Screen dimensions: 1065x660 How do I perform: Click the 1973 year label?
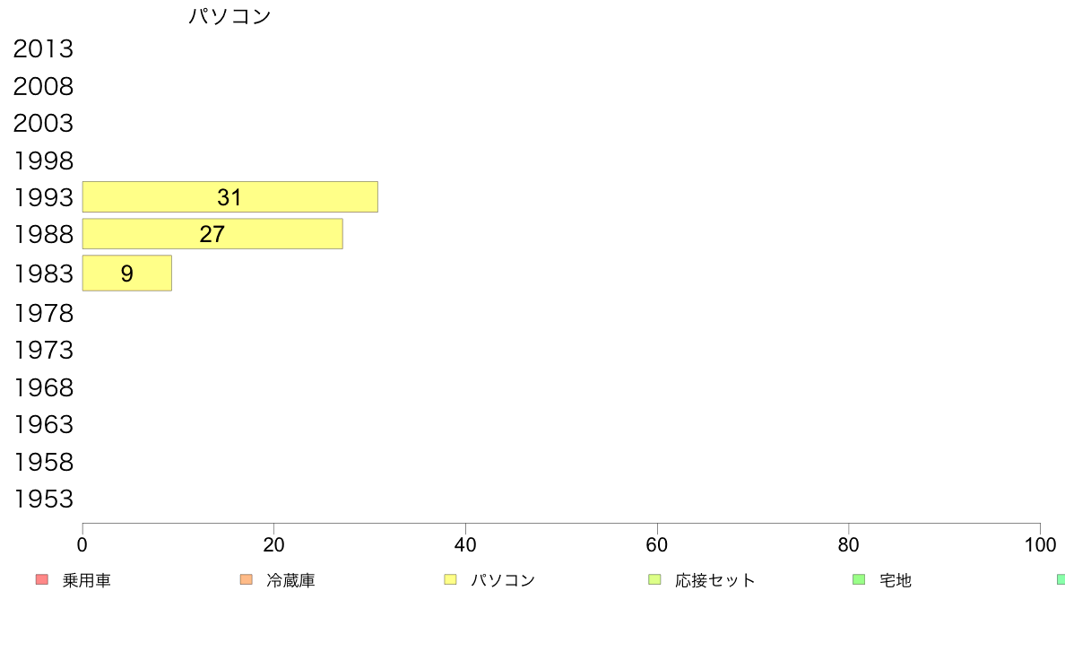[43, 350]
